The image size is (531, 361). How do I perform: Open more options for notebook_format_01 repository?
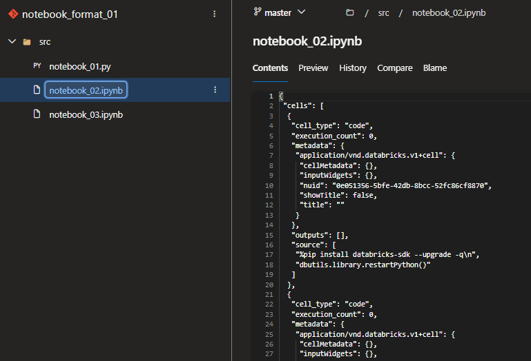point(214,14)
